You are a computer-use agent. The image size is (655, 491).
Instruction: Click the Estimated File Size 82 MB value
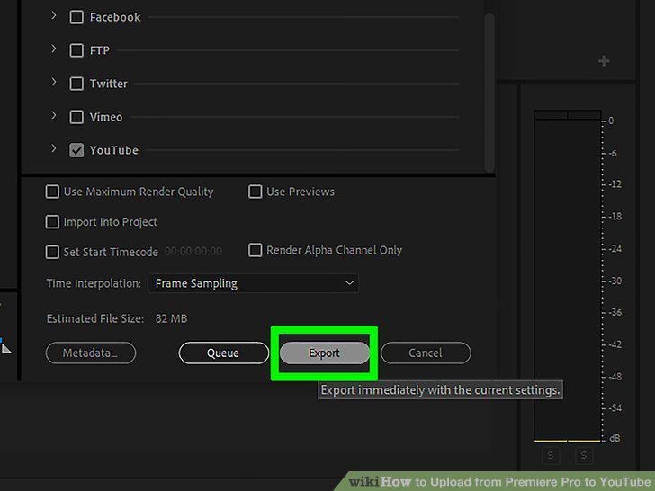171,318
